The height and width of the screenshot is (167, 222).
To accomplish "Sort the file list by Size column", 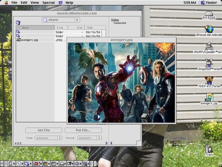I will click(x=76, y=27).
